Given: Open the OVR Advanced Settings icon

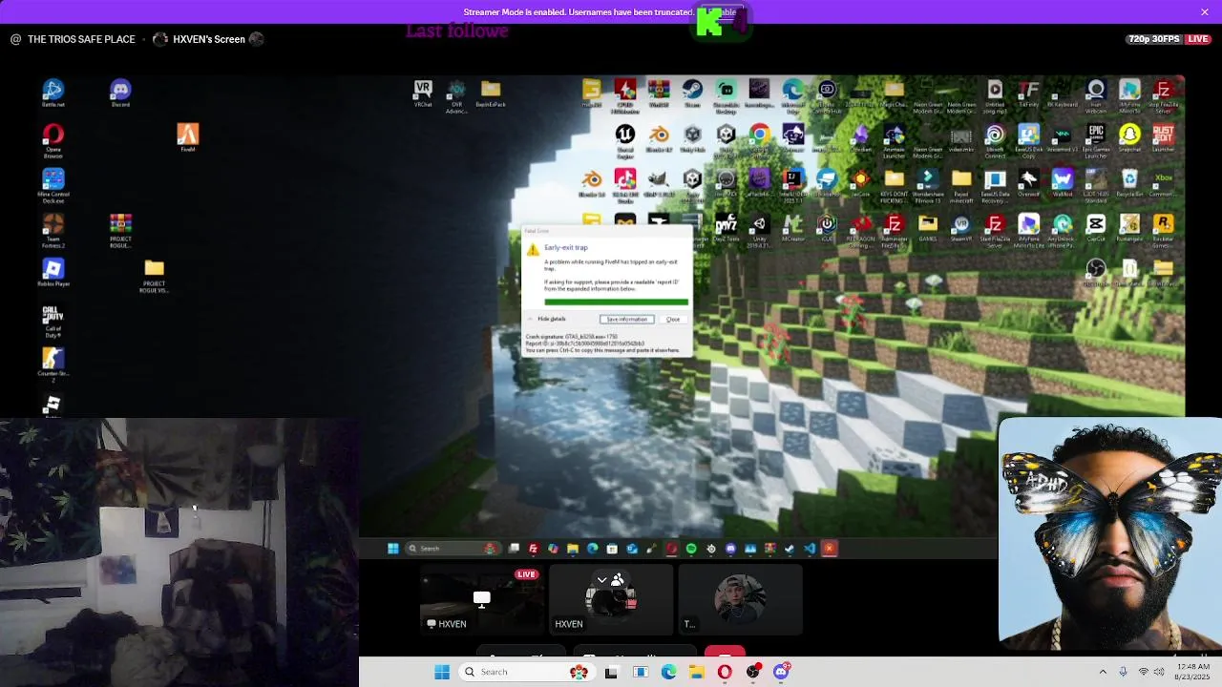Looking at the screenshot, I should pyautogui.click(x=456, y=96).
